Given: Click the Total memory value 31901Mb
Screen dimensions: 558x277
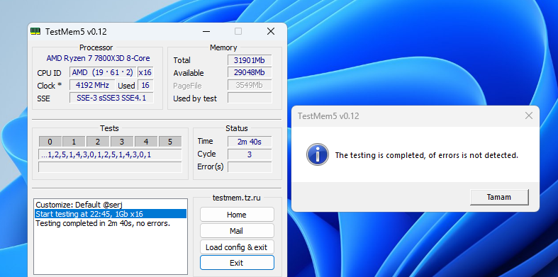Looking at the screenshot, I should point(250,60).
